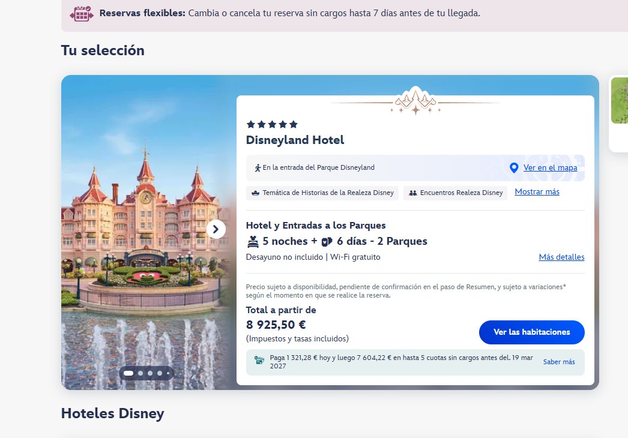The height and width of the screenshot is (438, 628).
Task: Click the Encuentros Realeza Disney characters icon
Action: [413, 193]
